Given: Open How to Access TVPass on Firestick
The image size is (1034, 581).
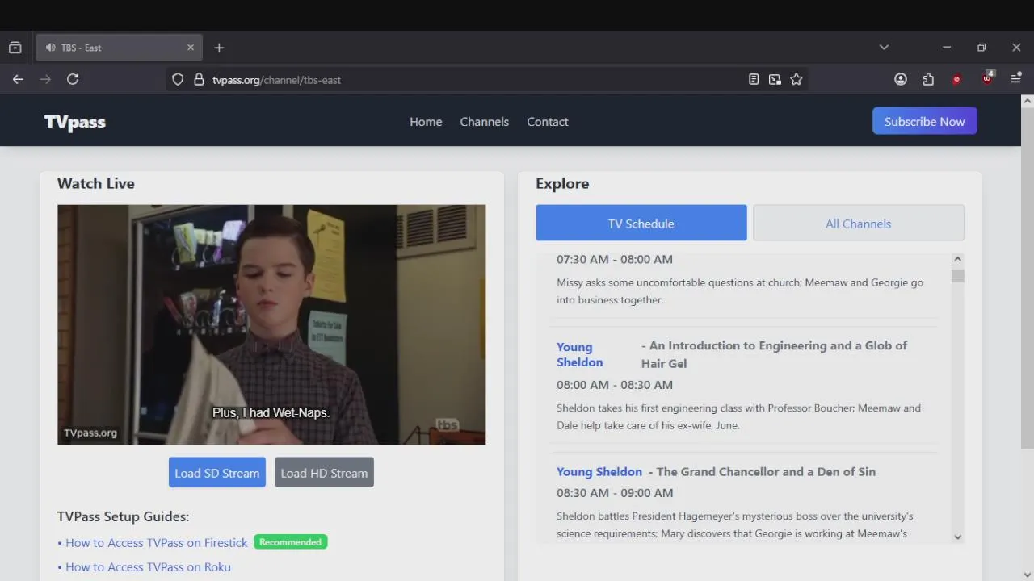Looking at the screenshot, I should 157,542.
